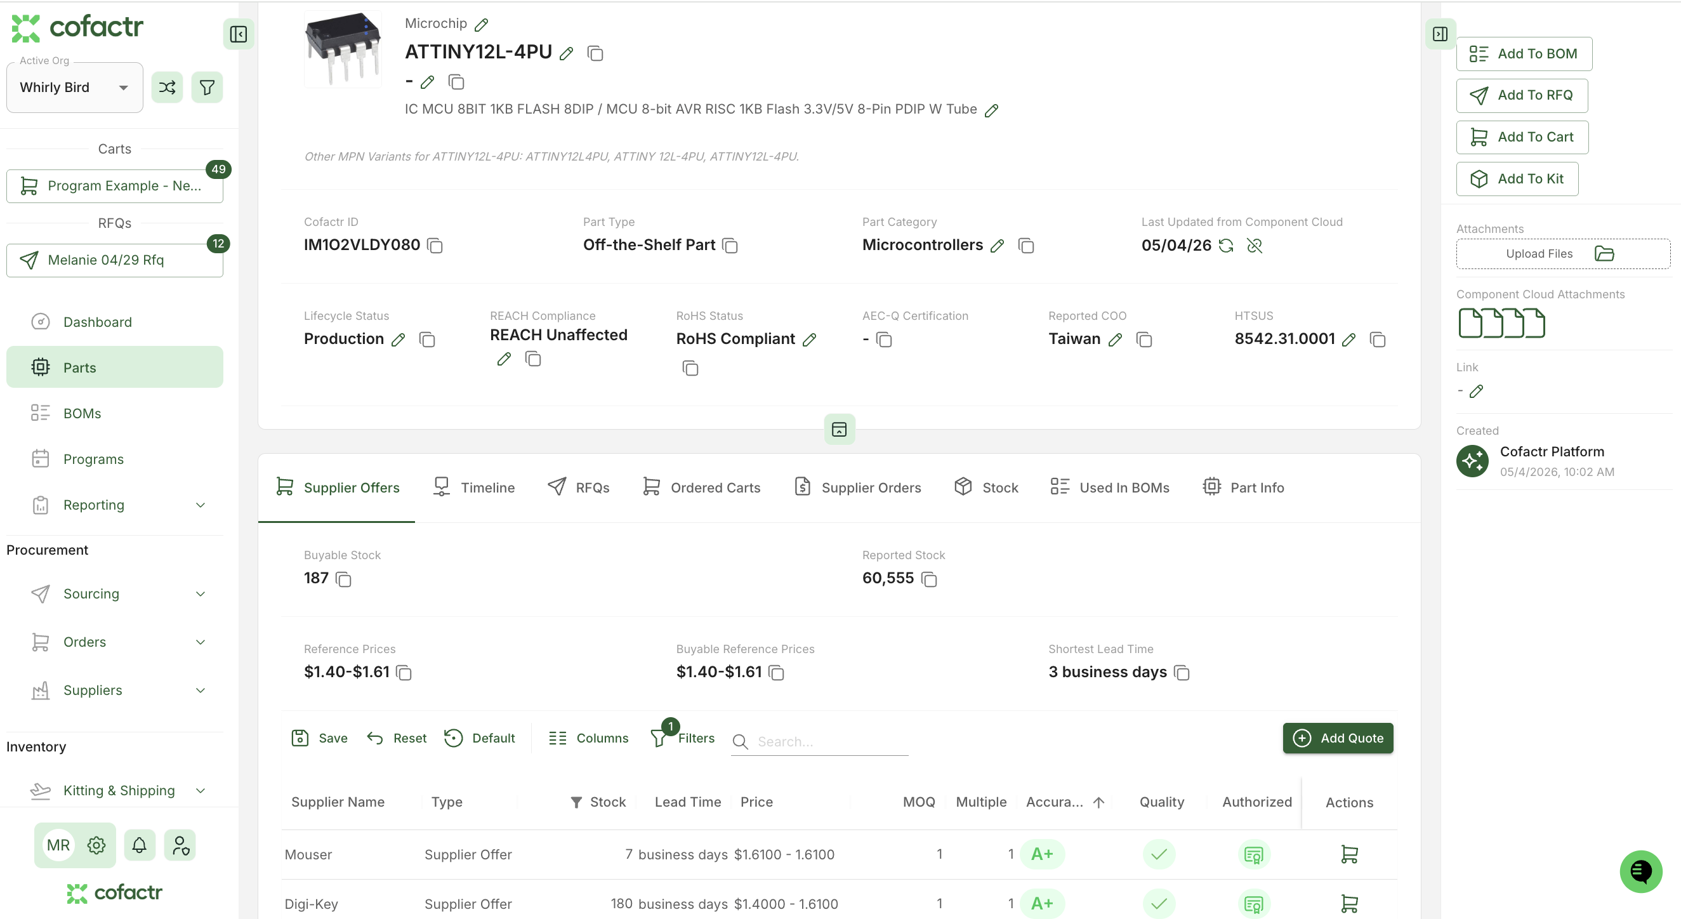Open the Ordered Carts tab

701,488
